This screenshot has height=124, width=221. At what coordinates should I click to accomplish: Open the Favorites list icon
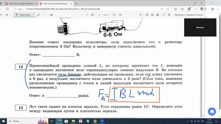coord(182,9)
